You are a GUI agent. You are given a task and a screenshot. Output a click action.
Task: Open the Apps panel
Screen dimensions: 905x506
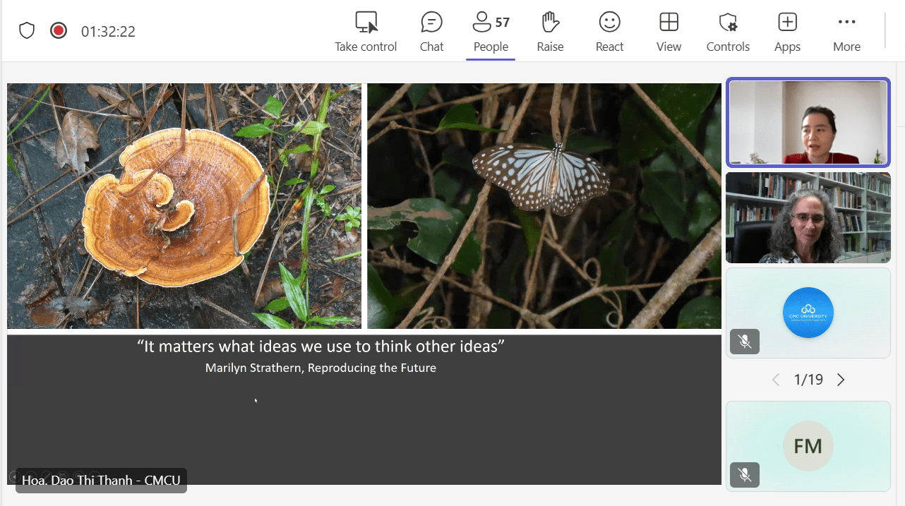click(787, 32)
